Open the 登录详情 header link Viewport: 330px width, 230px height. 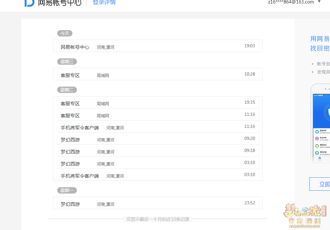(x=104, y=3)
